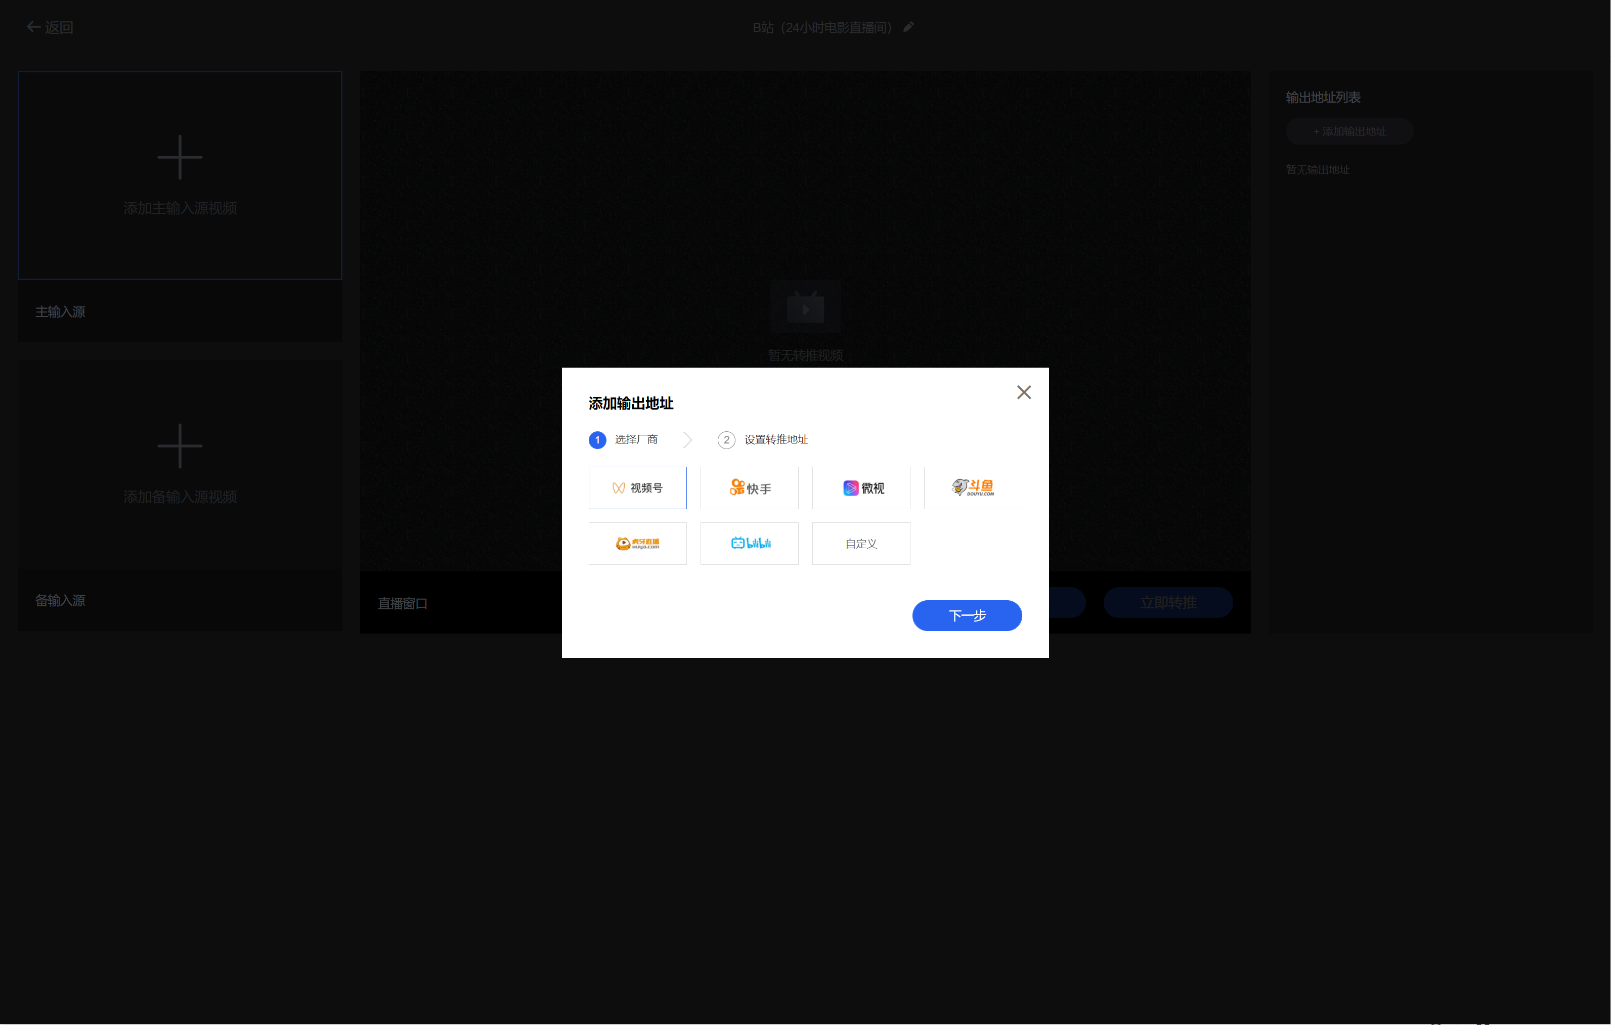Click the 添加输出地址 button in sidebar
The image size is (1611, 1025).
coord(1349,131)
